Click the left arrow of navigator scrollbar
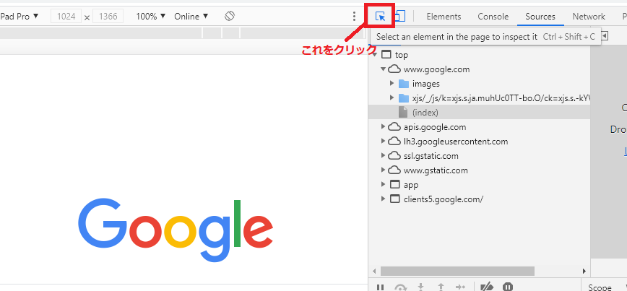Viewport: 627px width, 291px height. pyautogui.click(x=374, y=271)
